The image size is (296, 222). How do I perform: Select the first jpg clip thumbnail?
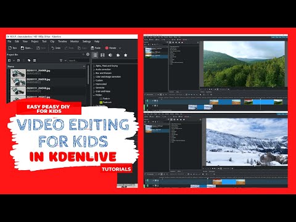pyautogui.click(x=18, y=73)
